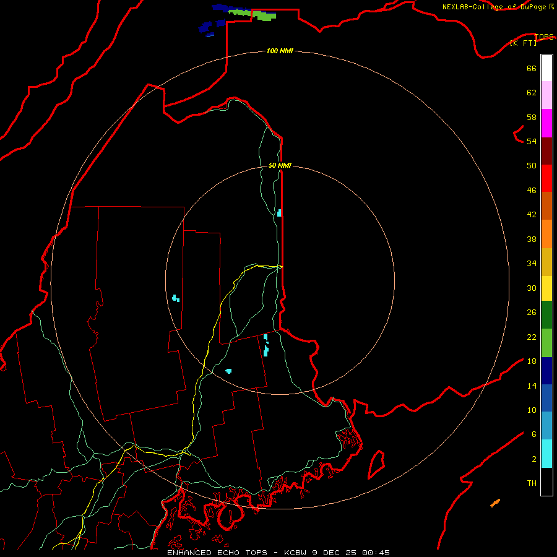Click cyan echo just below 50 NMI label
This screenshot has height=557, width=557.
(279, 213)
